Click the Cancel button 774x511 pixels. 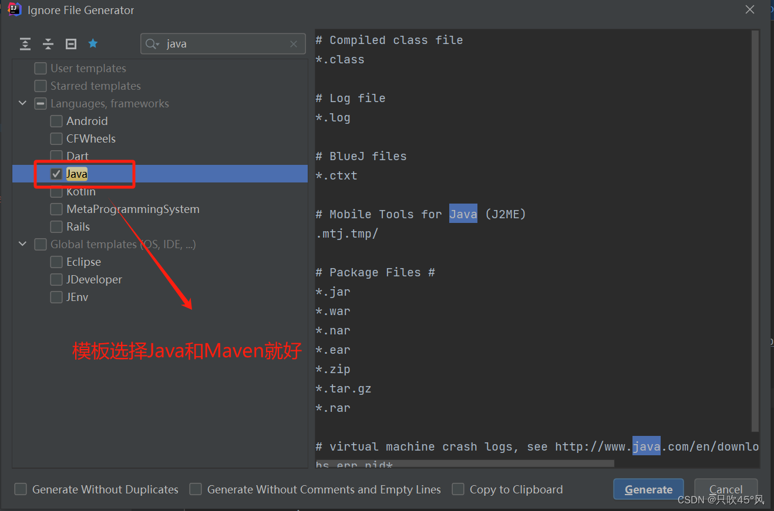coord(726,489)
